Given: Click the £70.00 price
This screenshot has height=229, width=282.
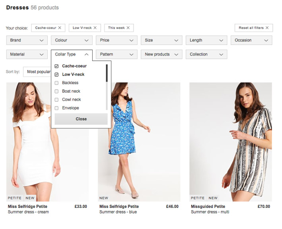Looking at the screenshot, I should [264, 206].
